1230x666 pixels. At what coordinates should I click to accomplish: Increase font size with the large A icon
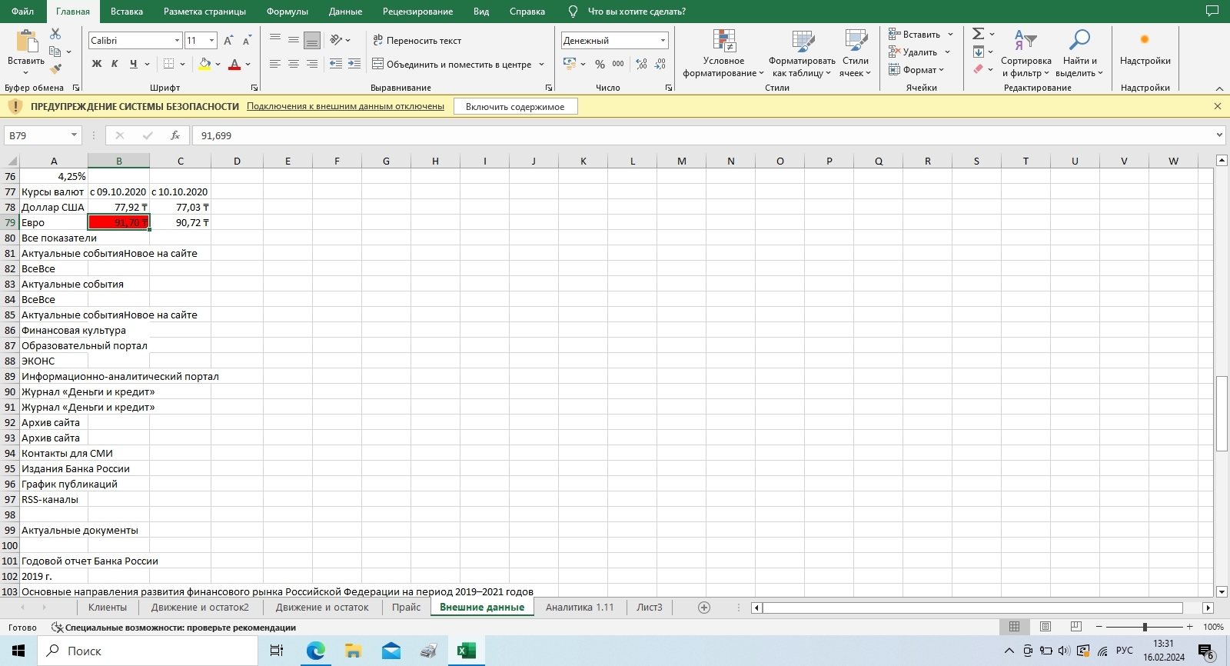click(228, 41)
